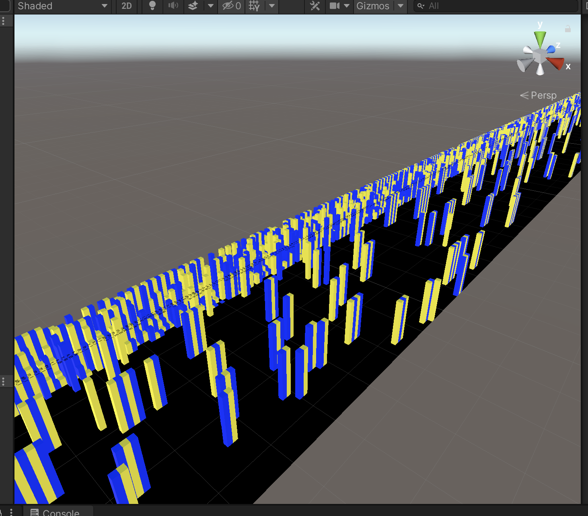Open the Shaded draw mode dropdown
Image resolution: width=588 pixels, height=516 pixels.
tap(62, 6)
